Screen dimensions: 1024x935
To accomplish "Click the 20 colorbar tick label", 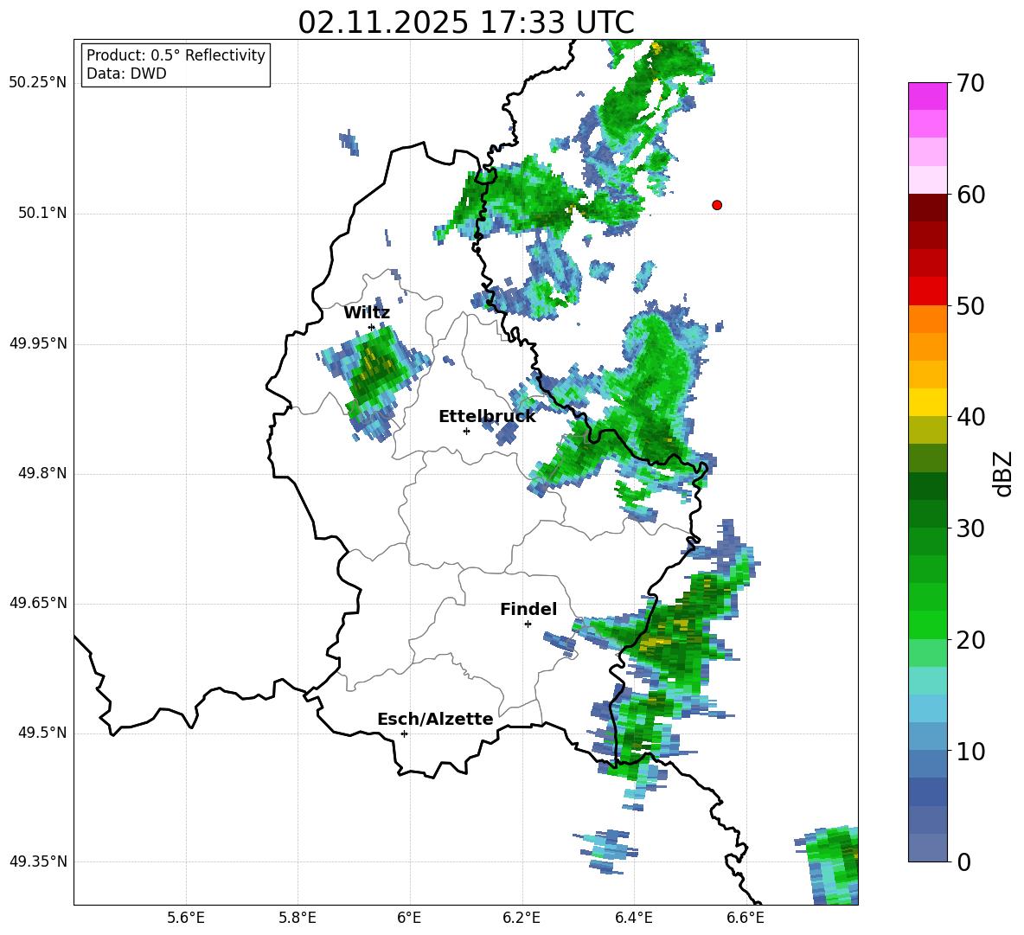I will (x=970, y=641).
